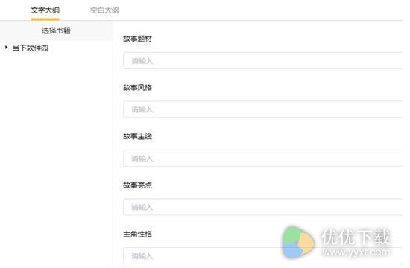The image size is (410, 268).
Task: Click the 优优下载 watermark text
Action: (x=356, y=237)
